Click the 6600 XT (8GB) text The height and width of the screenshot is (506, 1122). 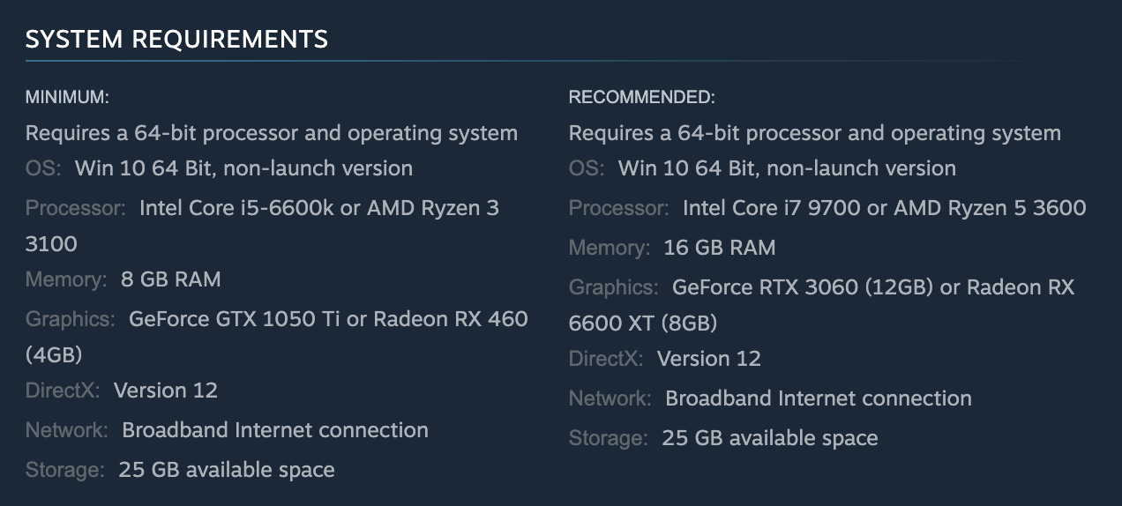[x=643, y=324]
